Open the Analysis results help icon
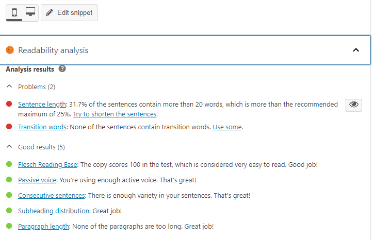 tap(62, 69)
